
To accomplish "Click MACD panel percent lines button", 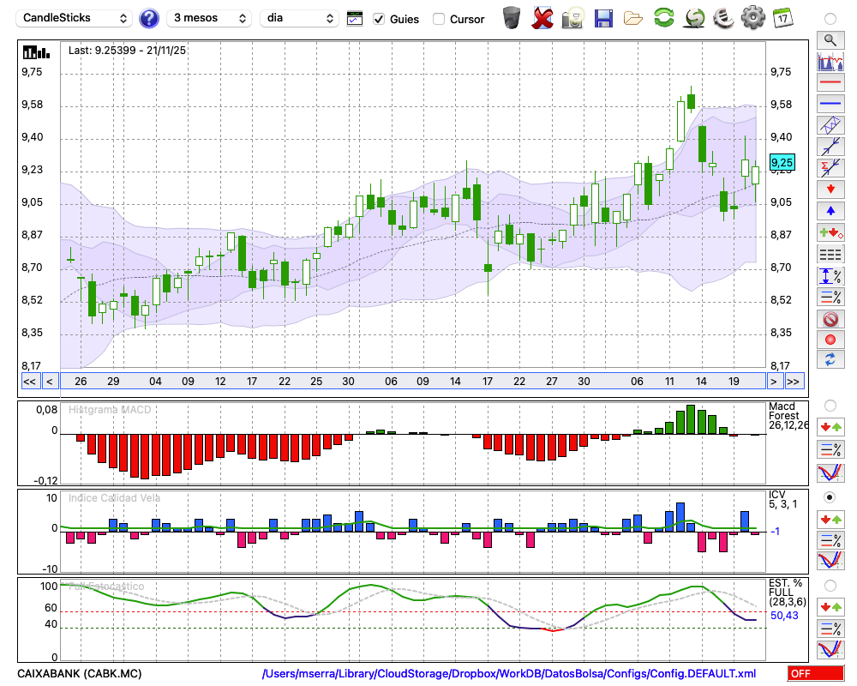I will click(x=830, y=449).
